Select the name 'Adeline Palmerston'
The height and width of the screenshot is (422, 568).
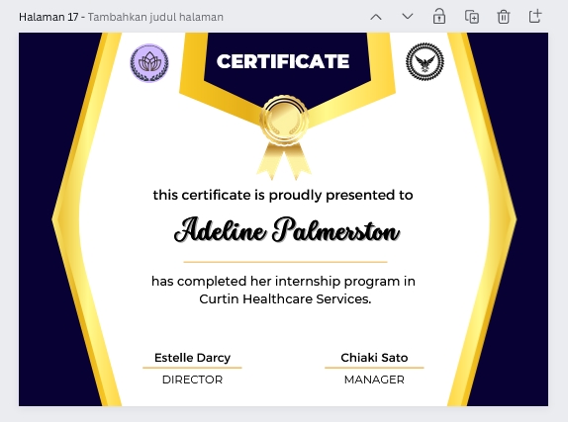(287, 230)
